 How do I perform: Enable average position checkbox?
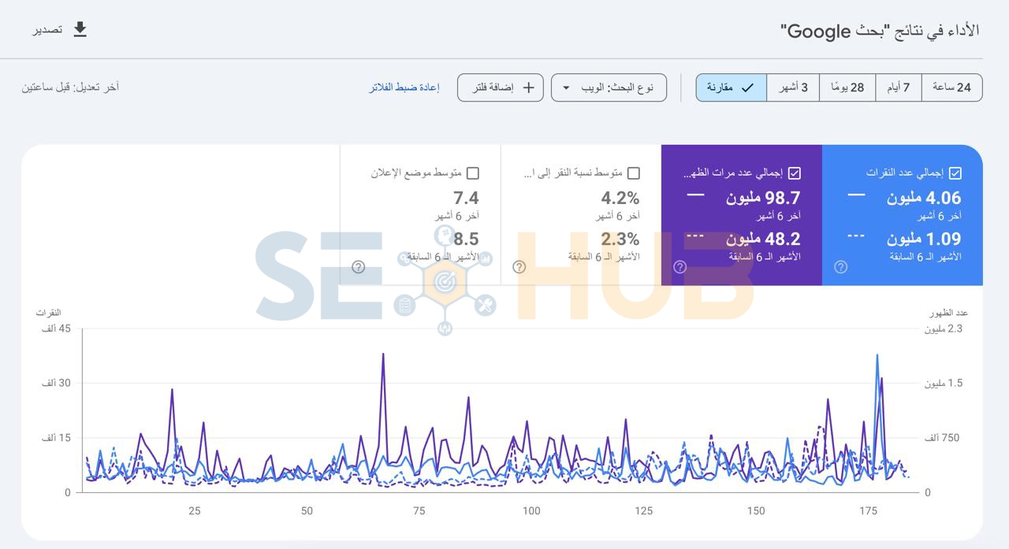point(473,173)
